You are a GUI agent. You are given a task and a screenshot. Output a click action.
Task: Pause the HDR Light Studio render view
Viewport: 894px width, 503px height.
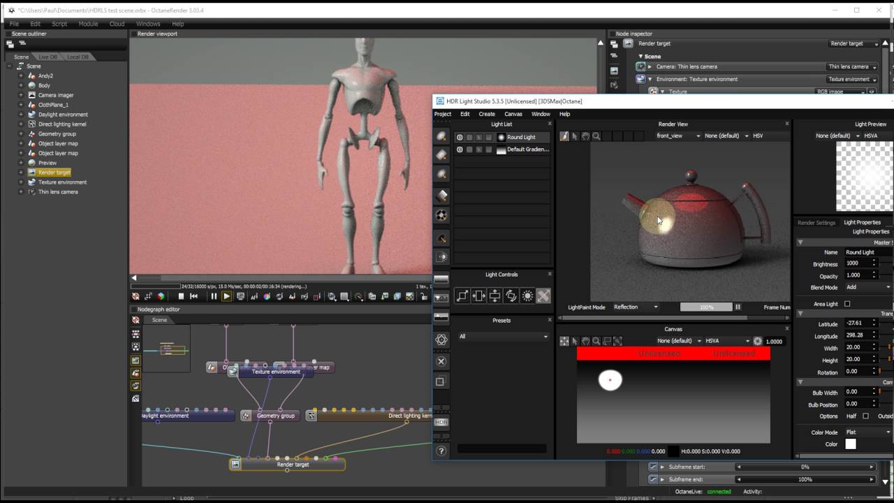pos(738,307)
